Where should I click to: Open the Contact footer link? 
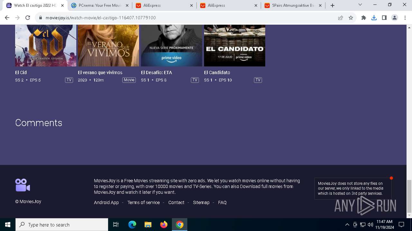(x=176, y=202)
